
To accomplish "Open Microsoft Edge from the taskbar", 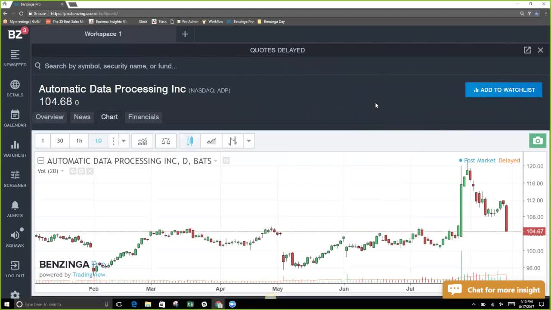I will (134, 304).
